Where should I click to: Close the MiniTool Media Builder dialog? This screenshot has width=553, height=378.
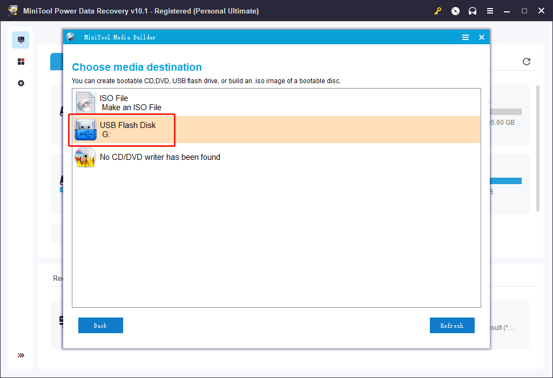click(x=481, y=37)
